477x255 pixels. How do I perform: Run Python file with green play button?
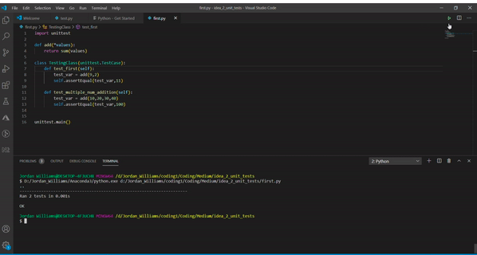tap(449, 18)
